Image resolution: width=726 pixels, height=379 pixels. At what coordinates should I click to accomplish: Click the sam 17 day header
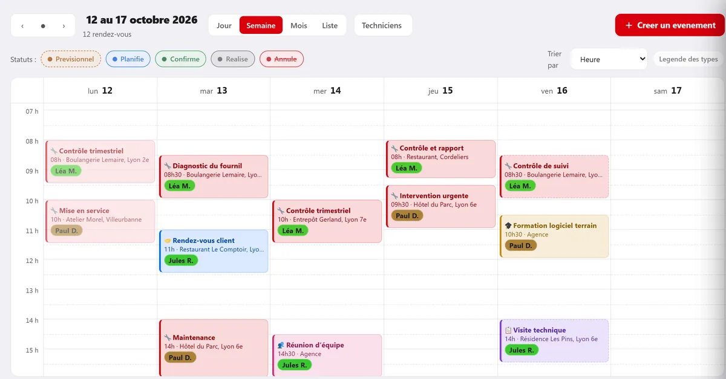[x=668, y=91]
